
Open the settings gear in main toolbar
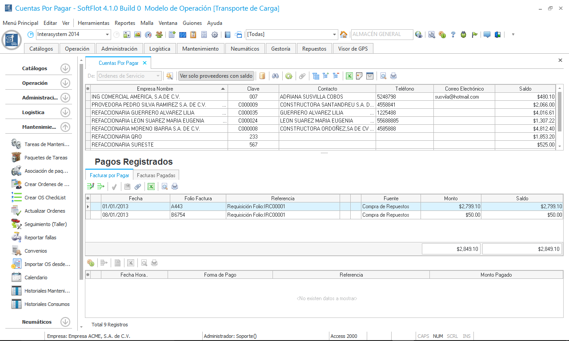(215, 35)
